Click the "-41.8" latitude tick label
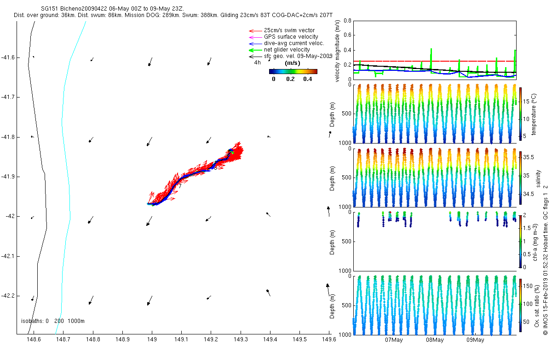The image size is (552, 345). [7, 137]
